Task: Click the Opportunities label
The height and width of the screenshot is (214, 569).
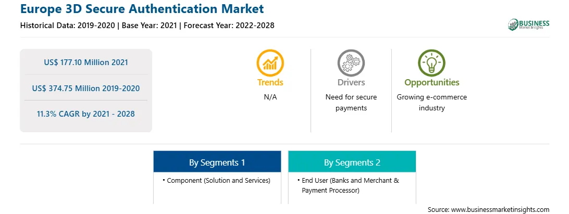Action: [x=432, y=83]
